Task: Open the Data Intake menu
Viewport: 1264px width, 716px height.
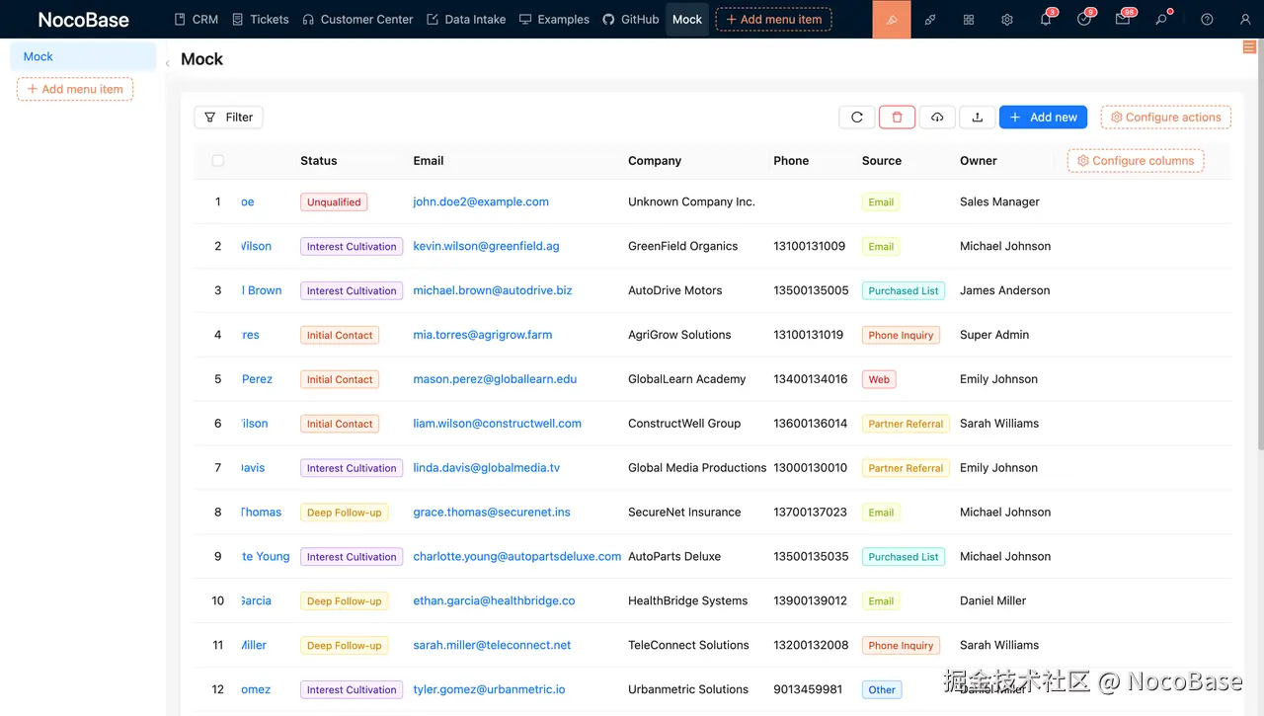Action: (x=466, y=19)
